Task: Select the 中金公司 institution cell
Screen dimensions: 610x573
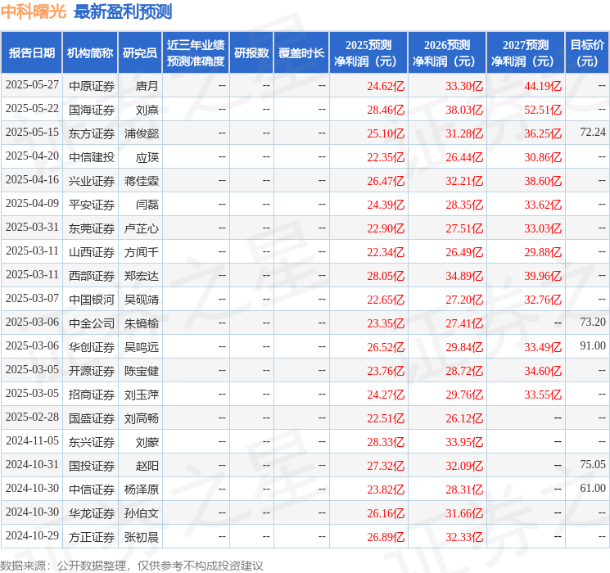Action: click(x=92, y=323)
